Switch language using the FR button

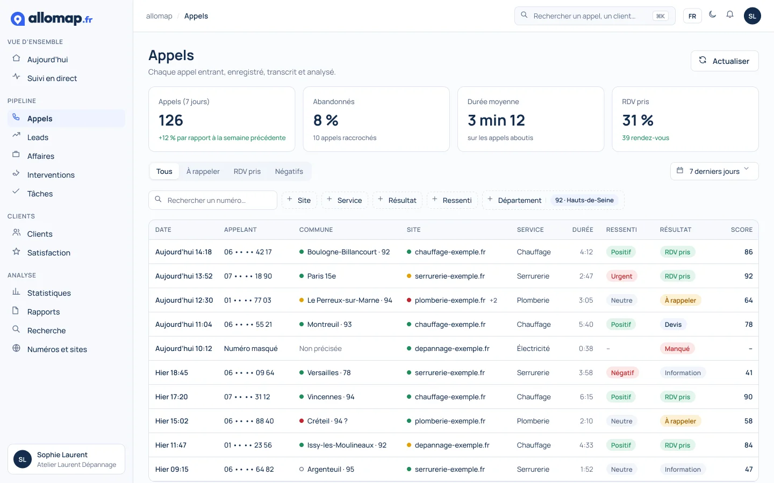coord(692,16)
